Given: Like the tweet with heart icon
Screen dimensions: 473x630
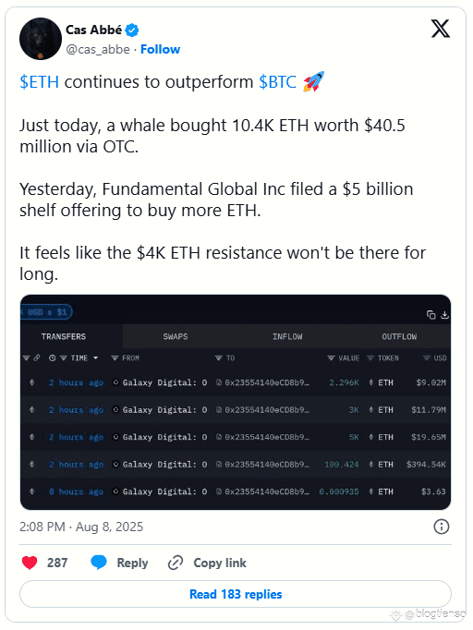Looking at the screenshot, I should pos(30,563).
